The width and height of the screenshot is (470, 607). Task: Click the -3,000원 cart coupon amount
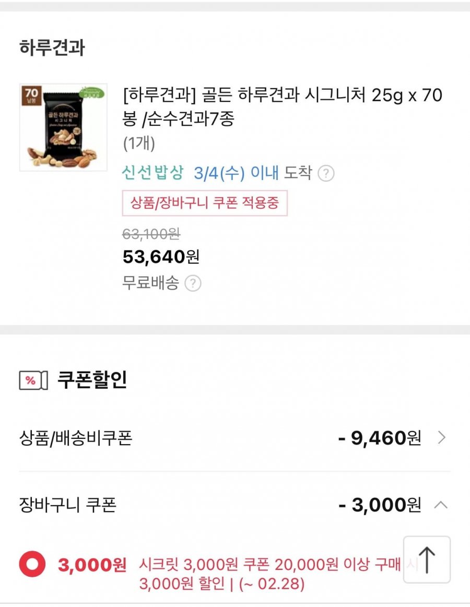pyautogui.click(x=379, y=505)
